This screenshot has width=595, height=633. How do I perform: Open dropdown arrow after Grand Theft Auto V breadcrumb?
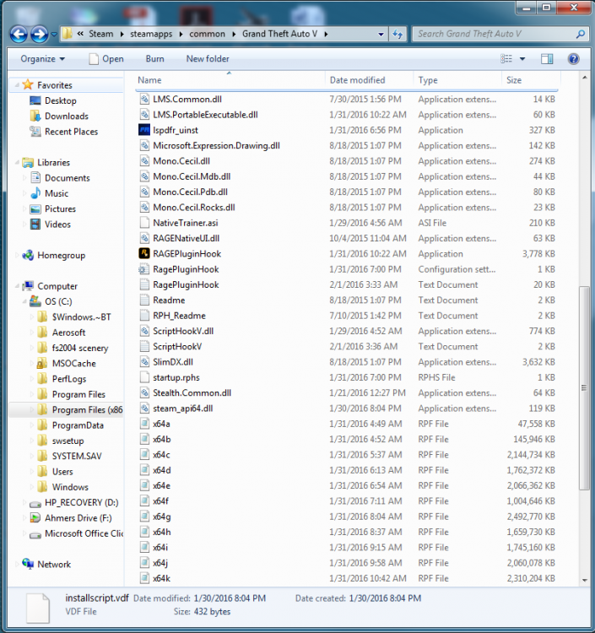[x=326, y=35]
